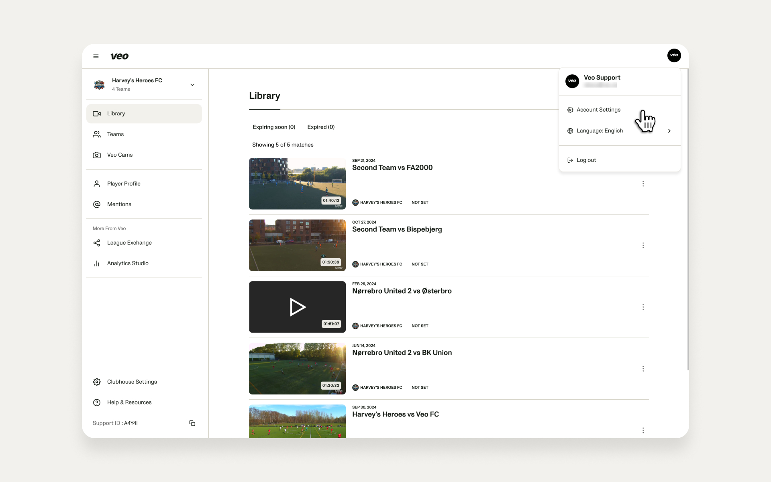771x482 pixels.
Task: Open more options for Harvey's Heroes vs Veo FC
Action: coord(643,430)
